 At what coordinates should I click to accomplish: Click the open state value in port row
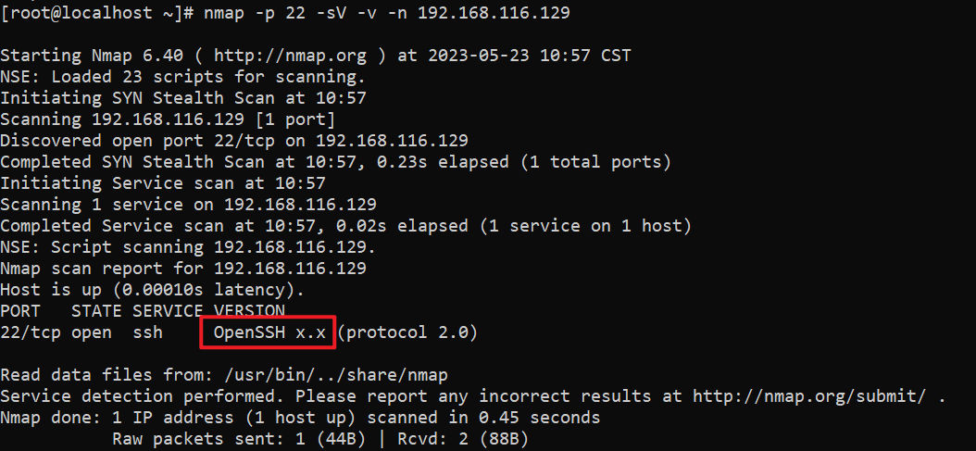coord(92,332)
